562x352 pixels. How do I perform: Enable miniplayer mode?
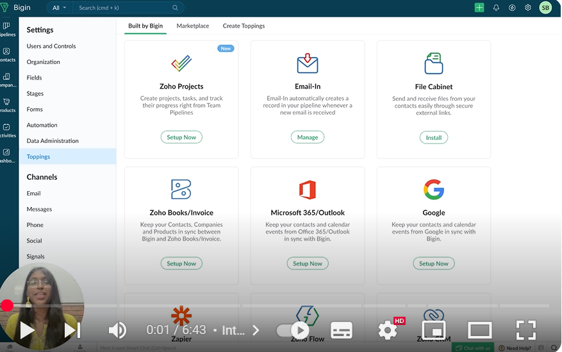click(434, 330)
